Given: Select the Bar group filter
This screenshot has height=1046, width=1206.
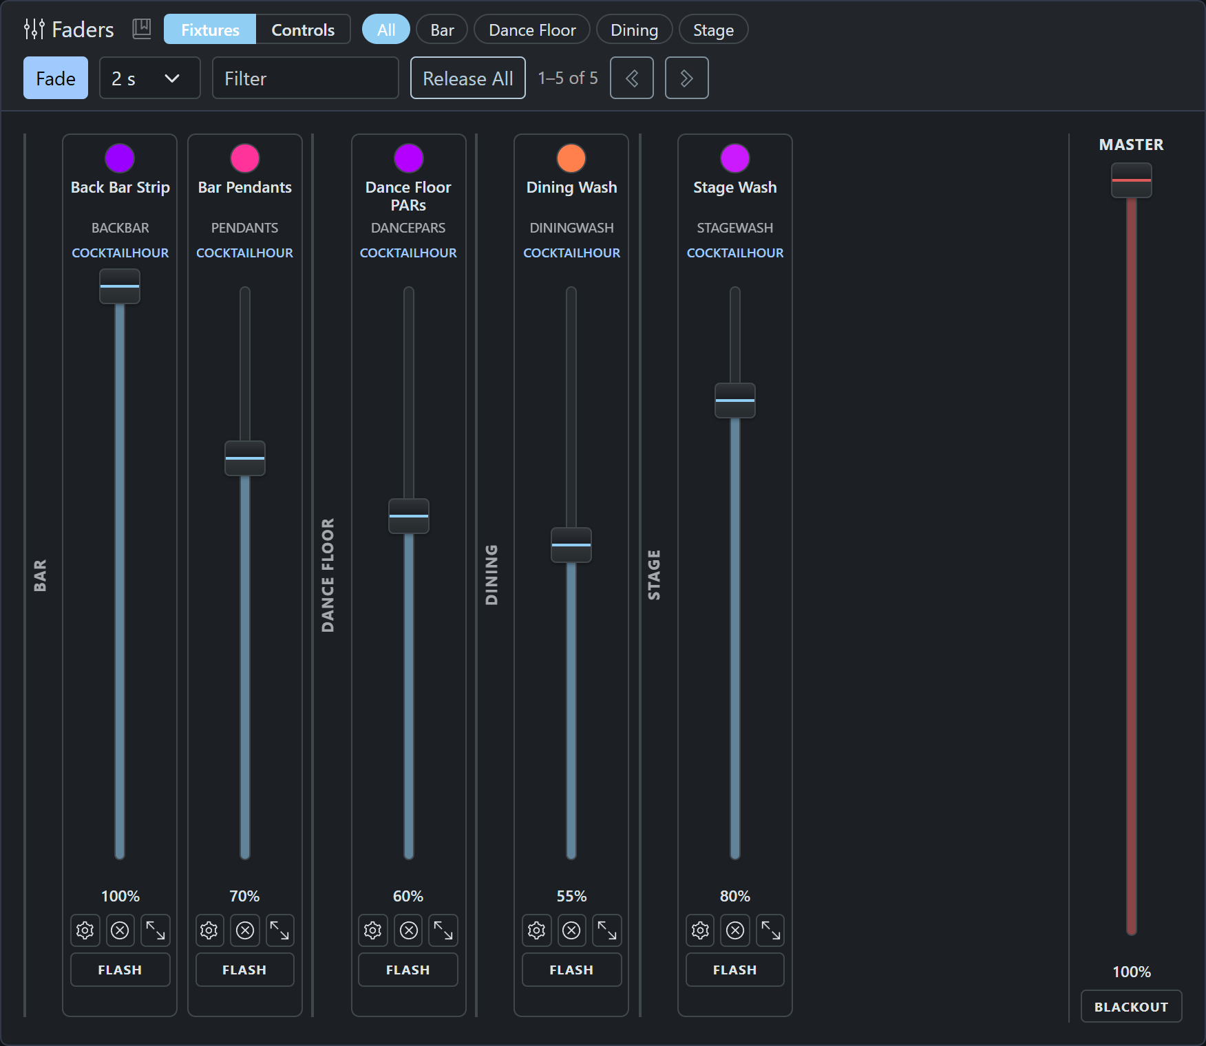Looking at the screenshot, I should coord(442,30).
